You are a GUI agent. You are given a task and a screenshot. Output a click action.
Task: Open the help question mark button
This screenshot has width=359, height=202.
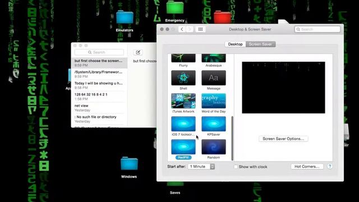coord(330,167)
